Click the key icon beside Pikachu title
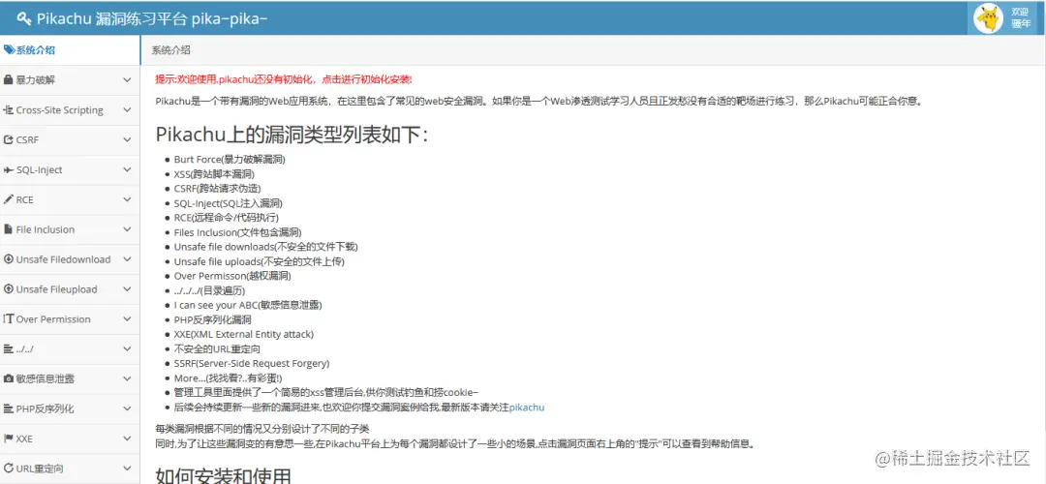1046x484 pixels. coord(24,18)
